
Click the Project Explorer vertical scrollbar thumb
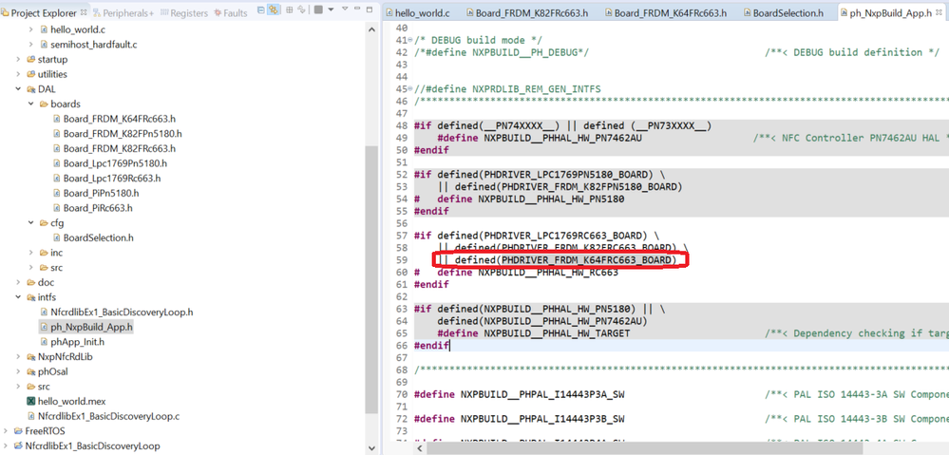371,279
